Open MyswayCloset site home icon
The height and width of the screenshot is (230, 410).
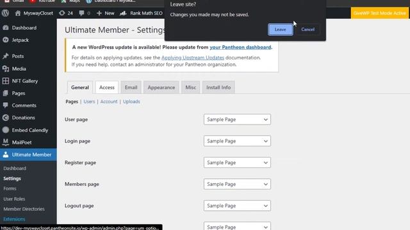pos(18,13)
